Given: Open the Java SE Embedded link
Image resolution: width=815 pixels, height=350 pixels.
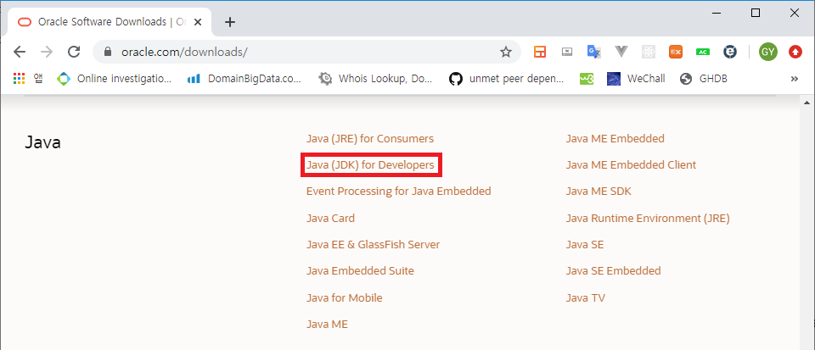Looking at the screenshot, I should coord(613,270).
